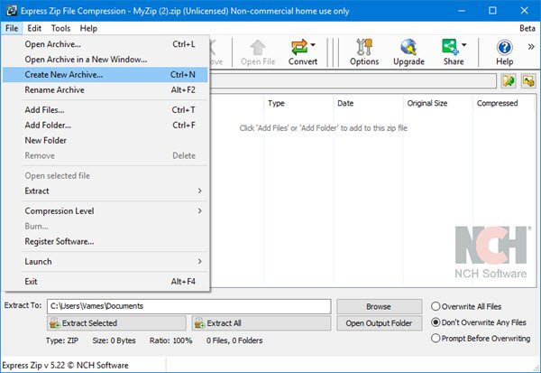Choose Open Archive... menu entry
This screenshot has height=373, width=541.
pyautogui.click(x=105, y=44)
